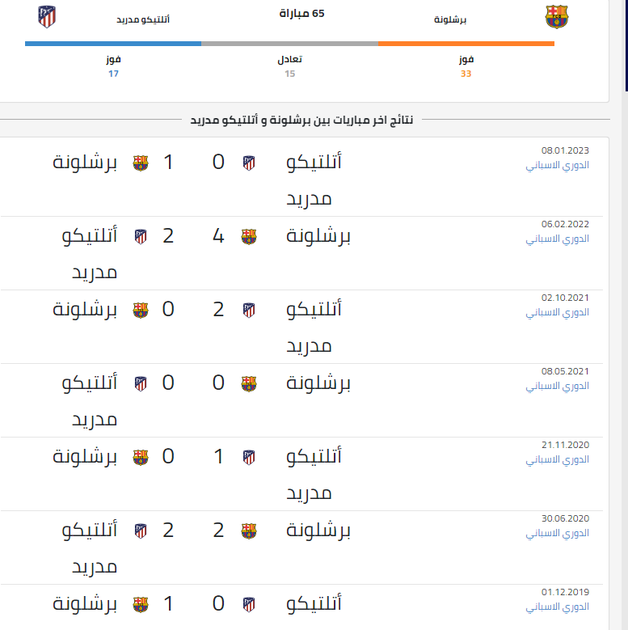Open الدوري الاسباني link under 21.11.2020

pyautogui.click(x=558, y=459)
